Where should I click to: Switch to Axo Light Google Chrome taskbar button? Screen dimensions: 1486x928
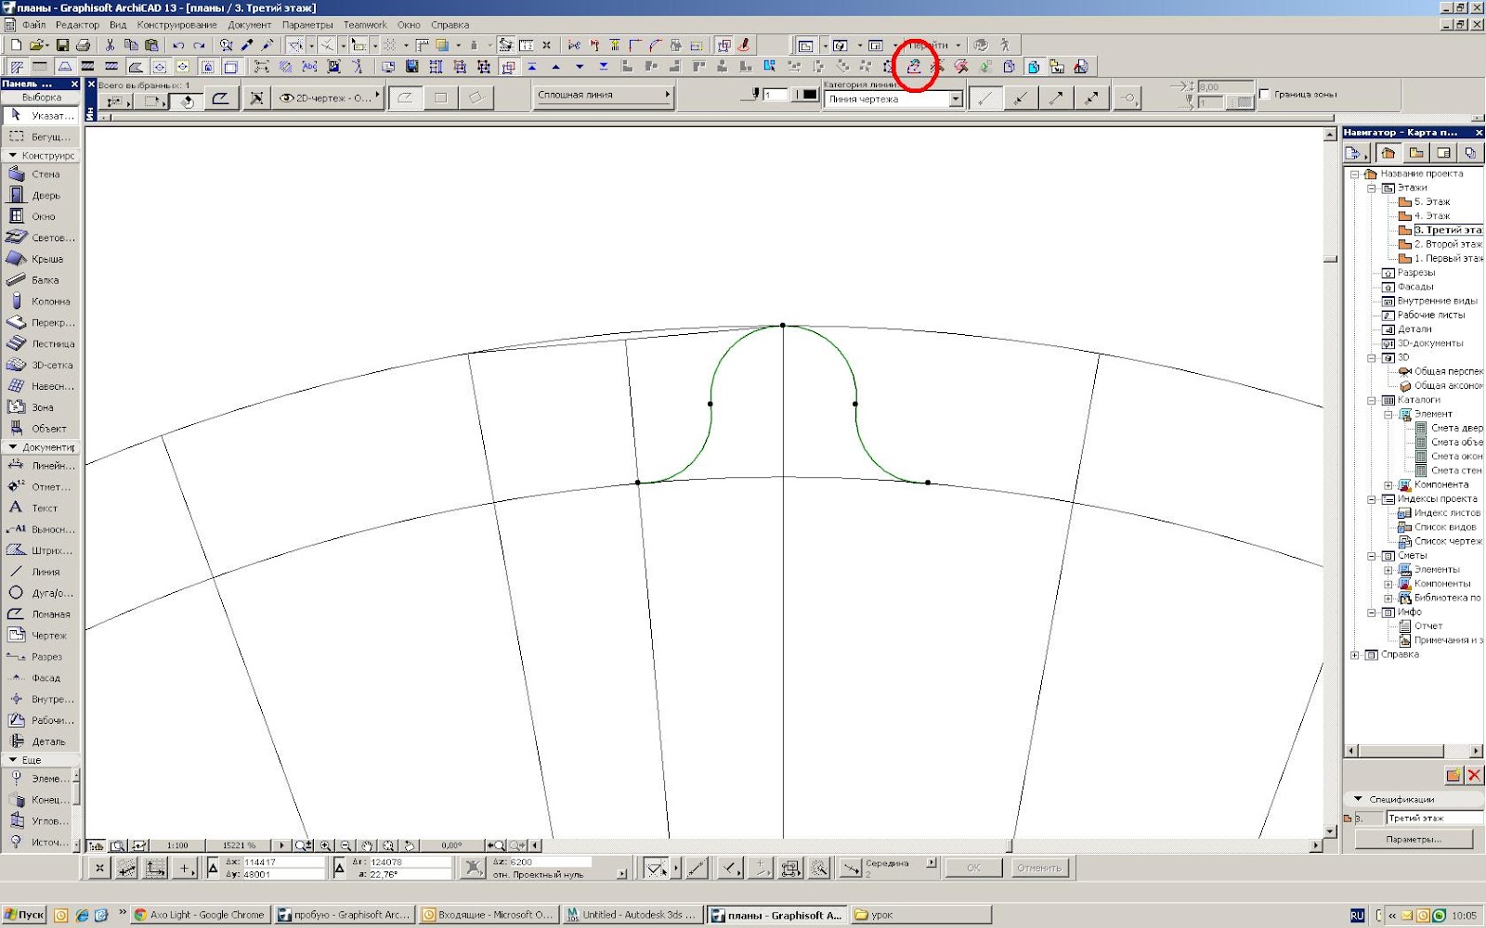tap(201, 915)
